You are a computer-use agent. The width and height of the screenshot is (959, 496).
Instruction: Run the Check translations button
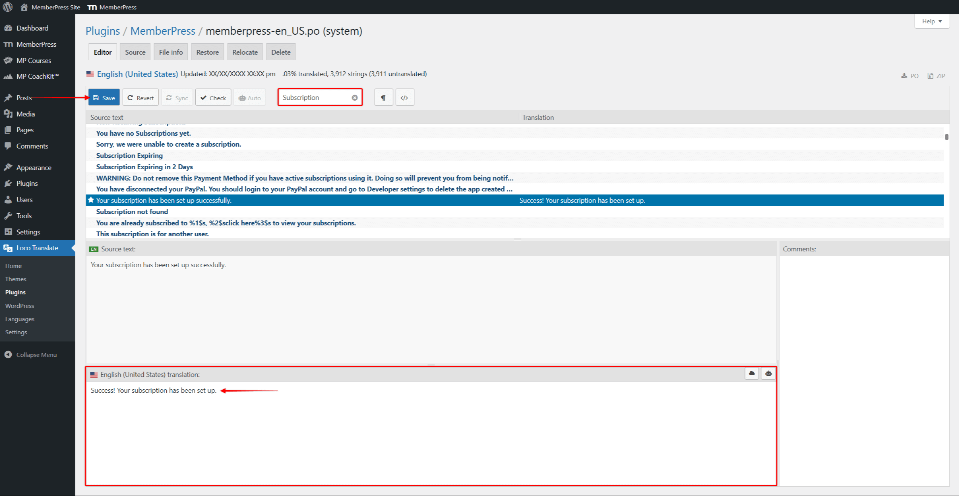[x=213, y=98]
